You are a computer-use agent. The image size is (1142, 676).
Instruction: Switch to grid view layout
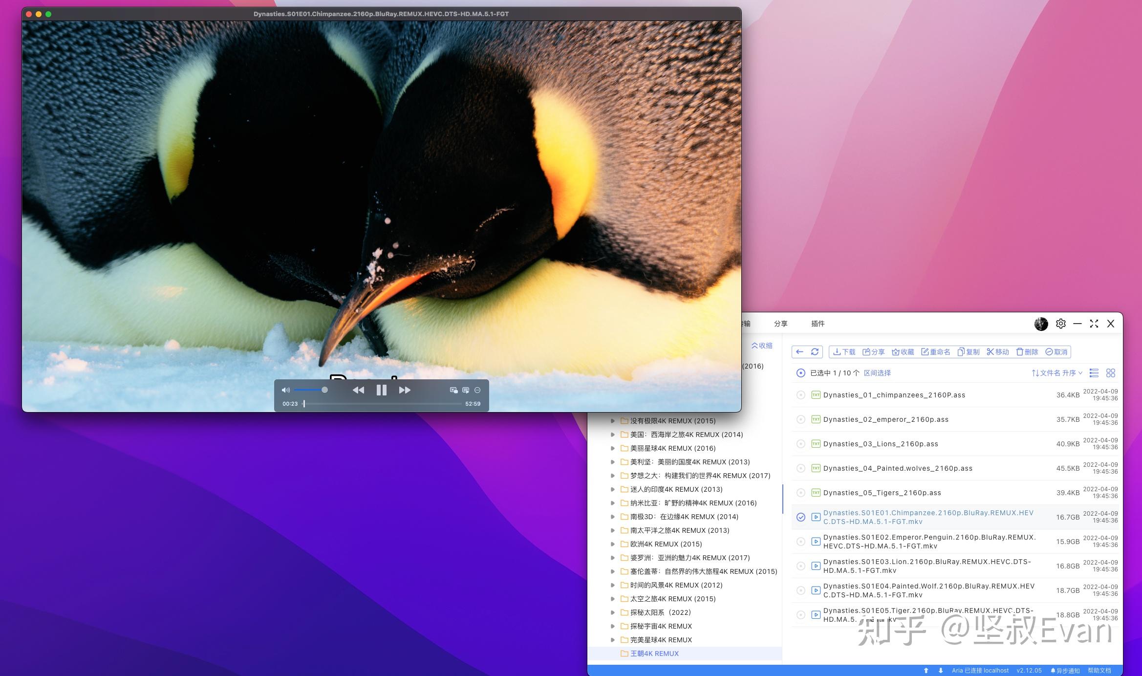coord(1111,373)
